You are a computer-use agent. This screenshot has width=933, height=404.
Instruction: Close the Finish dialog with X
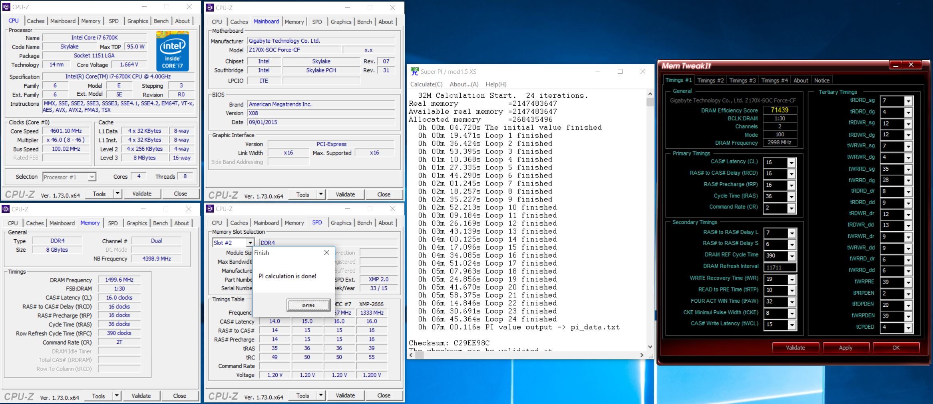click(326, 252)
